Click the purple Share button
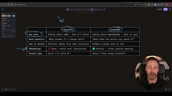This screenshot has height=96, width=172. coord(166,9)
